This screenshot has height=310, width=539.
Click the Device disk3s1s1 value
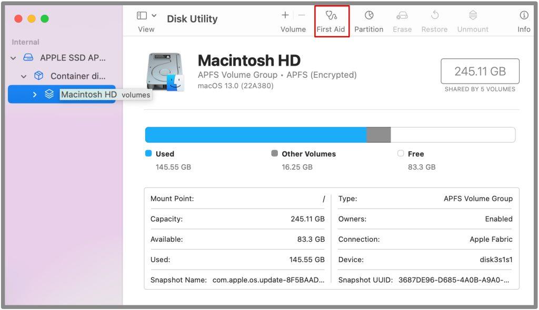496,260
